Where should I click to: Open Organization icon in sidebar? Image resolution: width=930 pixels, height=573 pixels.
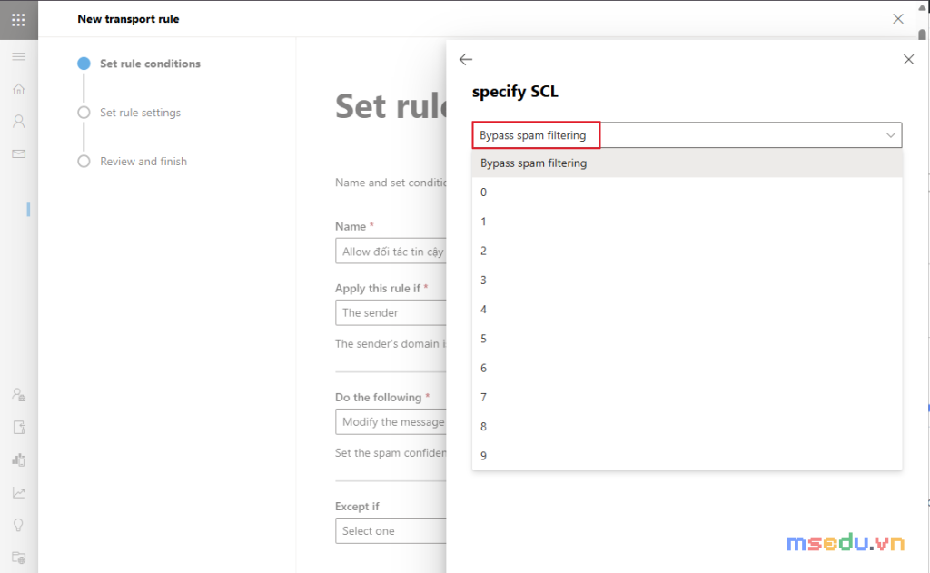(x=18, y=459)
